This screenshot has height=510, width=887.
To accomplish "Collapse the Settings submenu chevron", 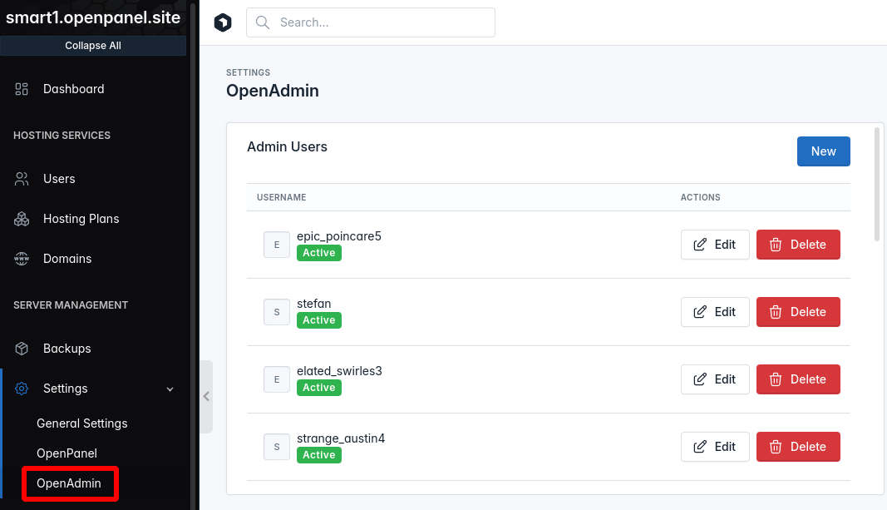I will pos(170,389).
